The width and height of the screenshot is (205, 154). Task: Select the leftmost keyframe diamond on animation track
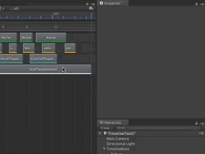[3, 27]
